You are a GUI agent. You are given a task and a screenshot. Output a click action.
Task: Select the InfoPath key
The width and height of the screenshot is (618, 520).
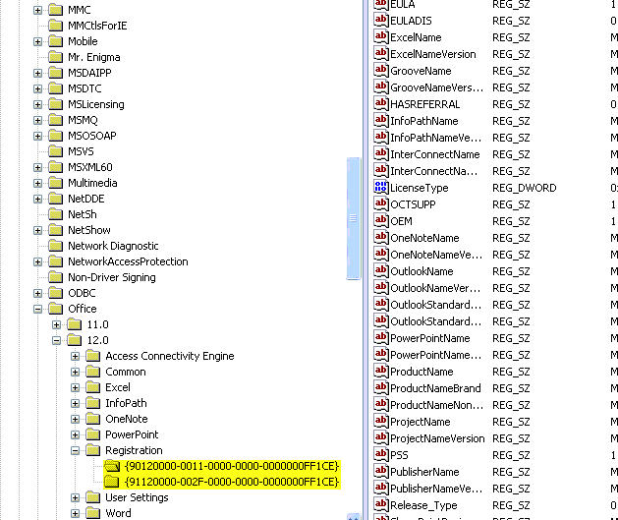(x=126, y=403)
